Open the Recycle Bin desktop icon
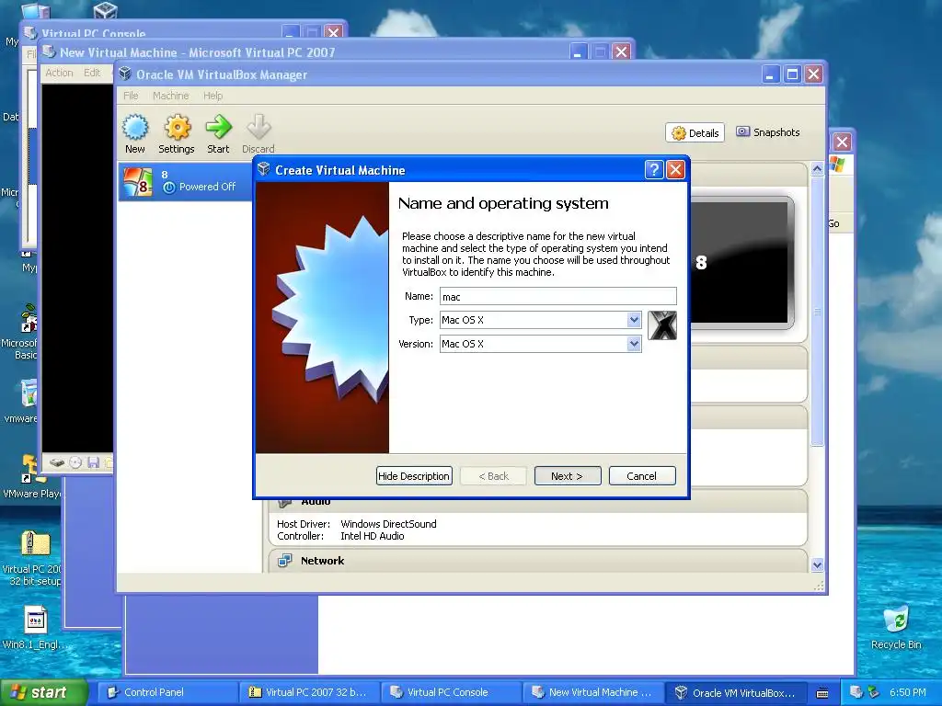 click(896, 621)
